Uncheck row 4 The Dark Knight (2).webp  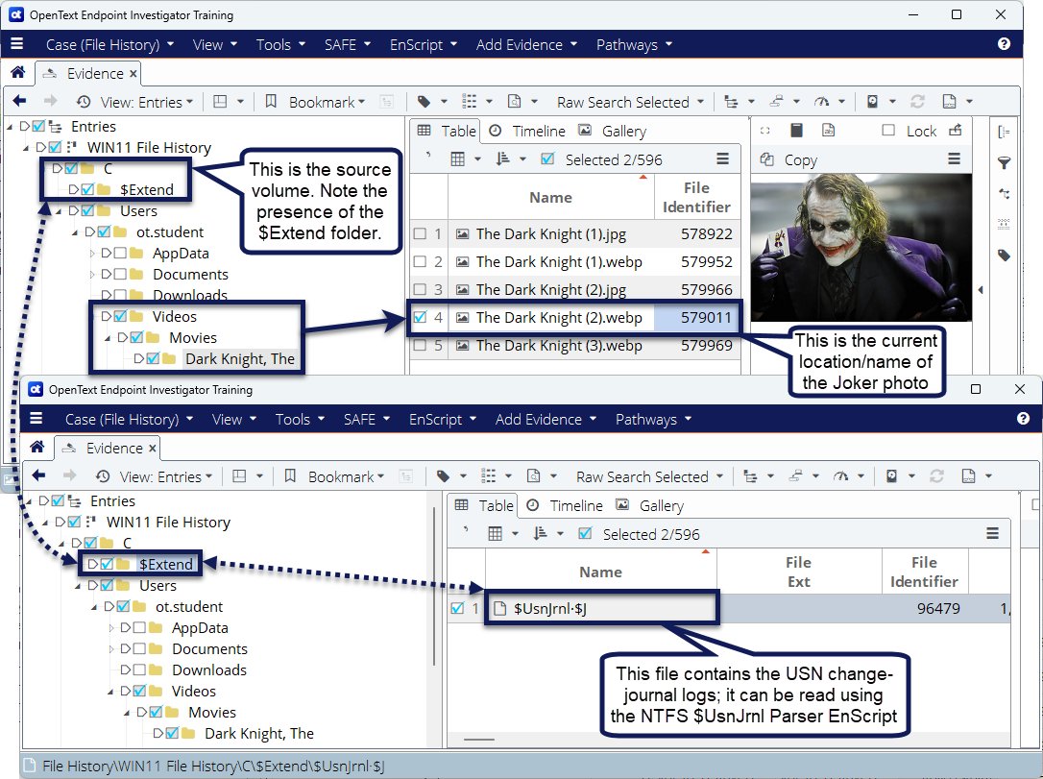(420, 317)
